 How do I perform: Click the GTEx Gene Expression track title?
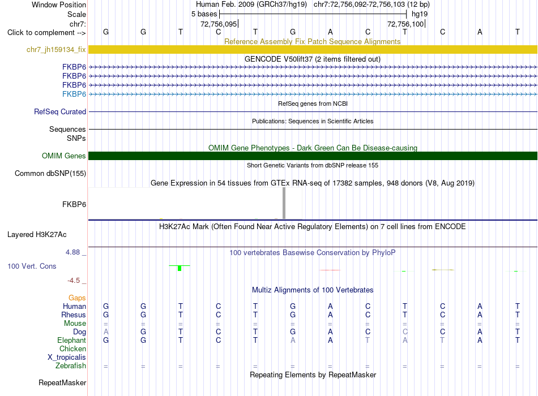coord(312,183)
